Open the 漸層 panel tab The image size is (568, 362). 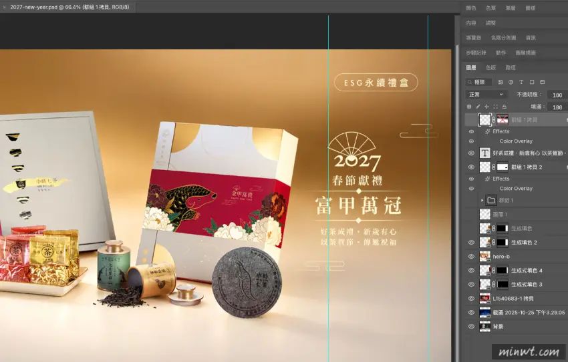pos(511,8)
